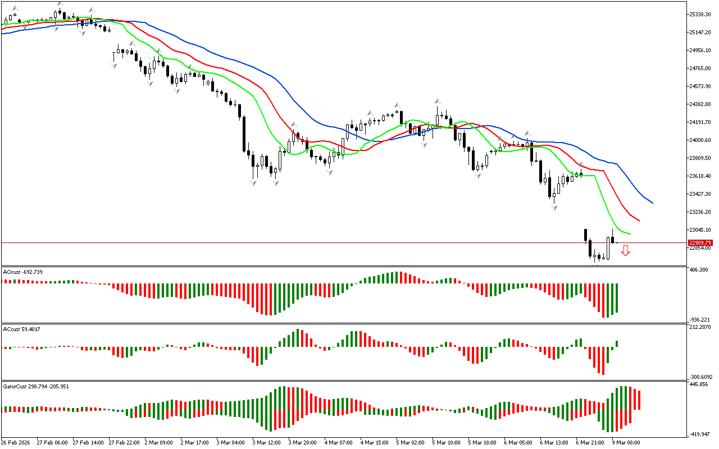
Task: Select the blue Alligator jaw line end
Action: [x=652, y=202]
